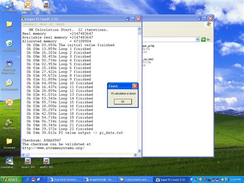Screen dimensions: 244x183
Task: Switch to Dual Intel Cloverto... taskbar button
Action: [x=65, y=180]
